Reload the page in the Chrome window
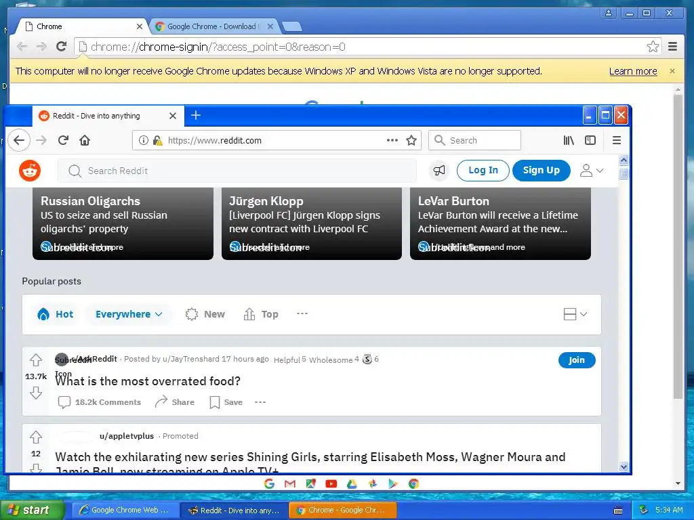The height and width of the screenshot is (520, 694). pos(62,47)
